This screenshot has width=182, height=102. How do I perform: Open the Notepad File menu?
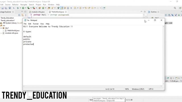pyautogui.click(x=25, y=24)
